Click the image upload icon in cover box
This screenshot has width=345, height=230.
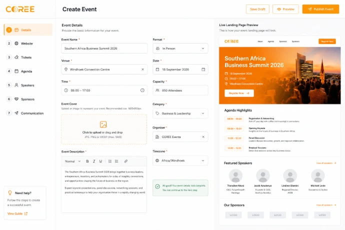click(x=103, y=124)
